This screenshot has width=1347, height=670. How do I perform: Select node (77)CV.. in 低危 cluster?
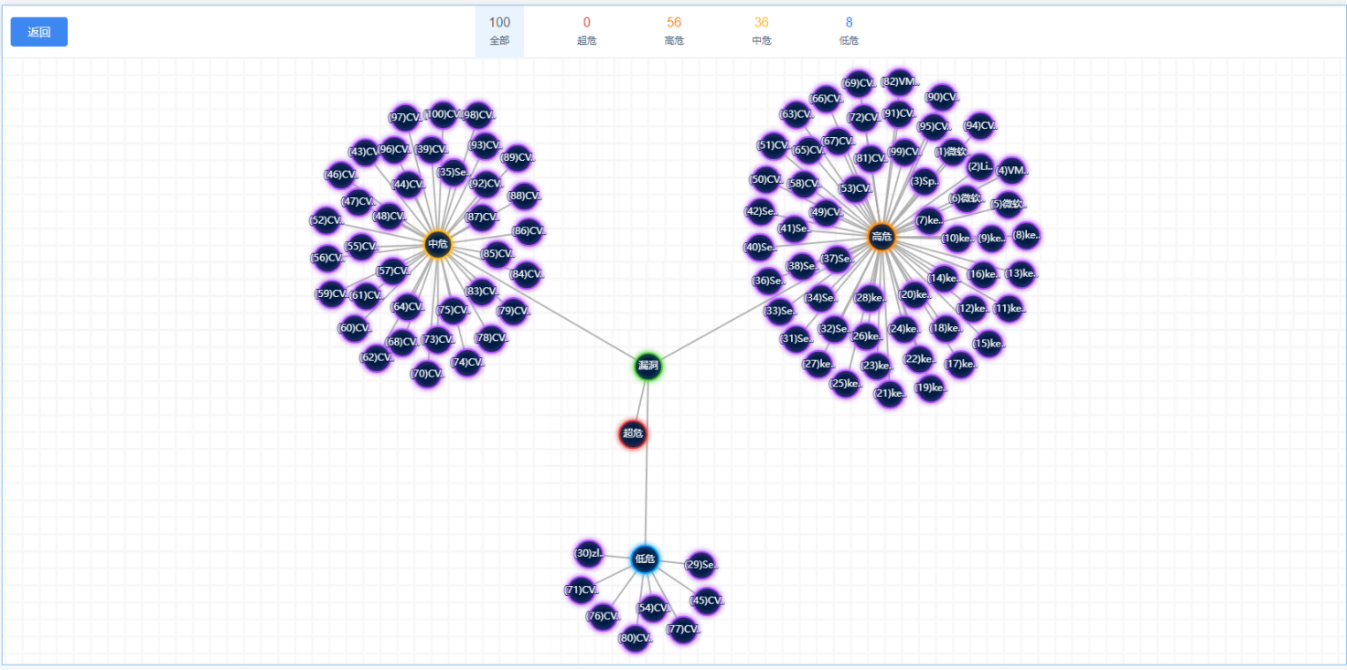point(682,629)
